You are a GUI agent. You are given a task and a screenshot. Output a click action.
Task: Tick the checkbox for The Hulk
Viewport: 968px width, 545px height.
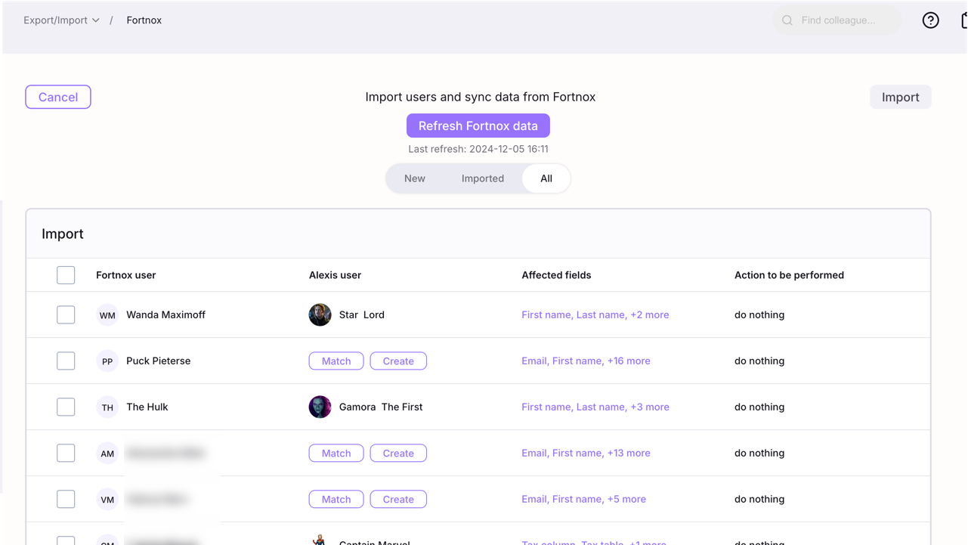click(66, 407)
